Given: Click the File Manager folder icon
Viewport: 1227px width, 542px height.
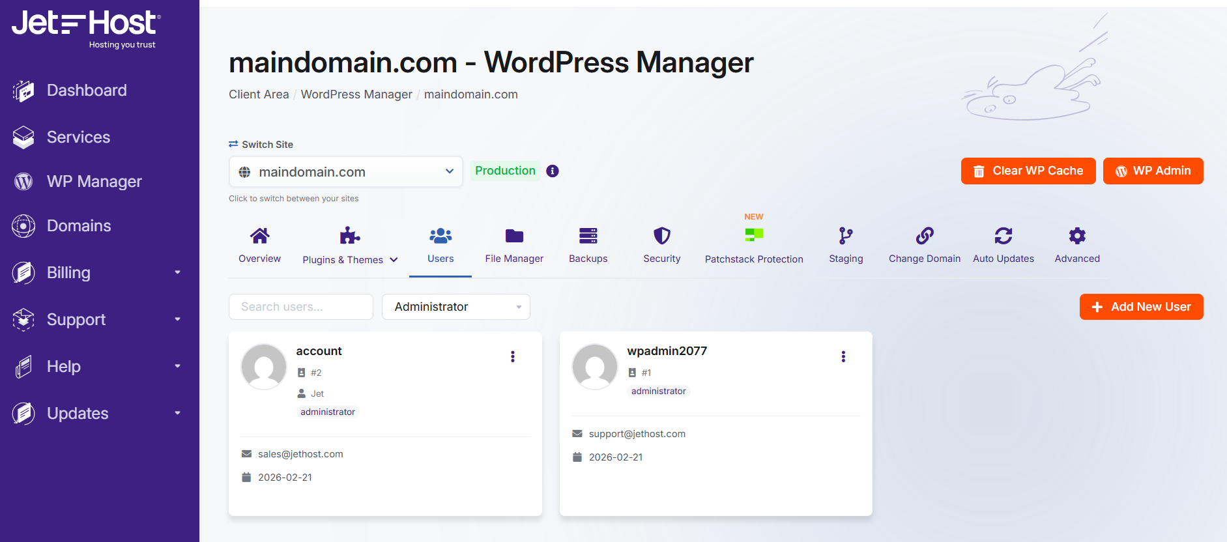Looking at the screenshot, I should click(x=514, y=235).
